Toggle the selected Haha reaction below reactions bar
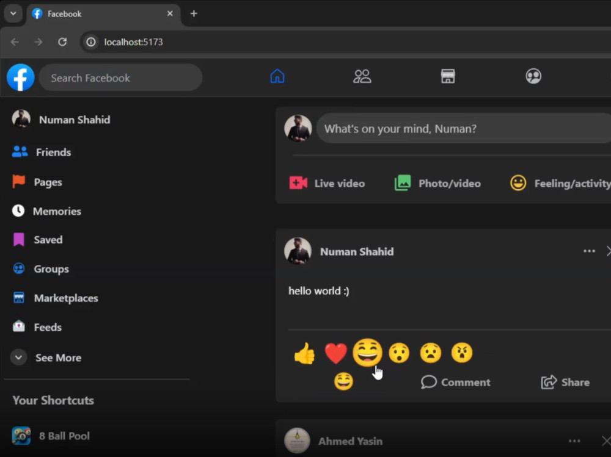Screen dimensions: 611x457 343,381
